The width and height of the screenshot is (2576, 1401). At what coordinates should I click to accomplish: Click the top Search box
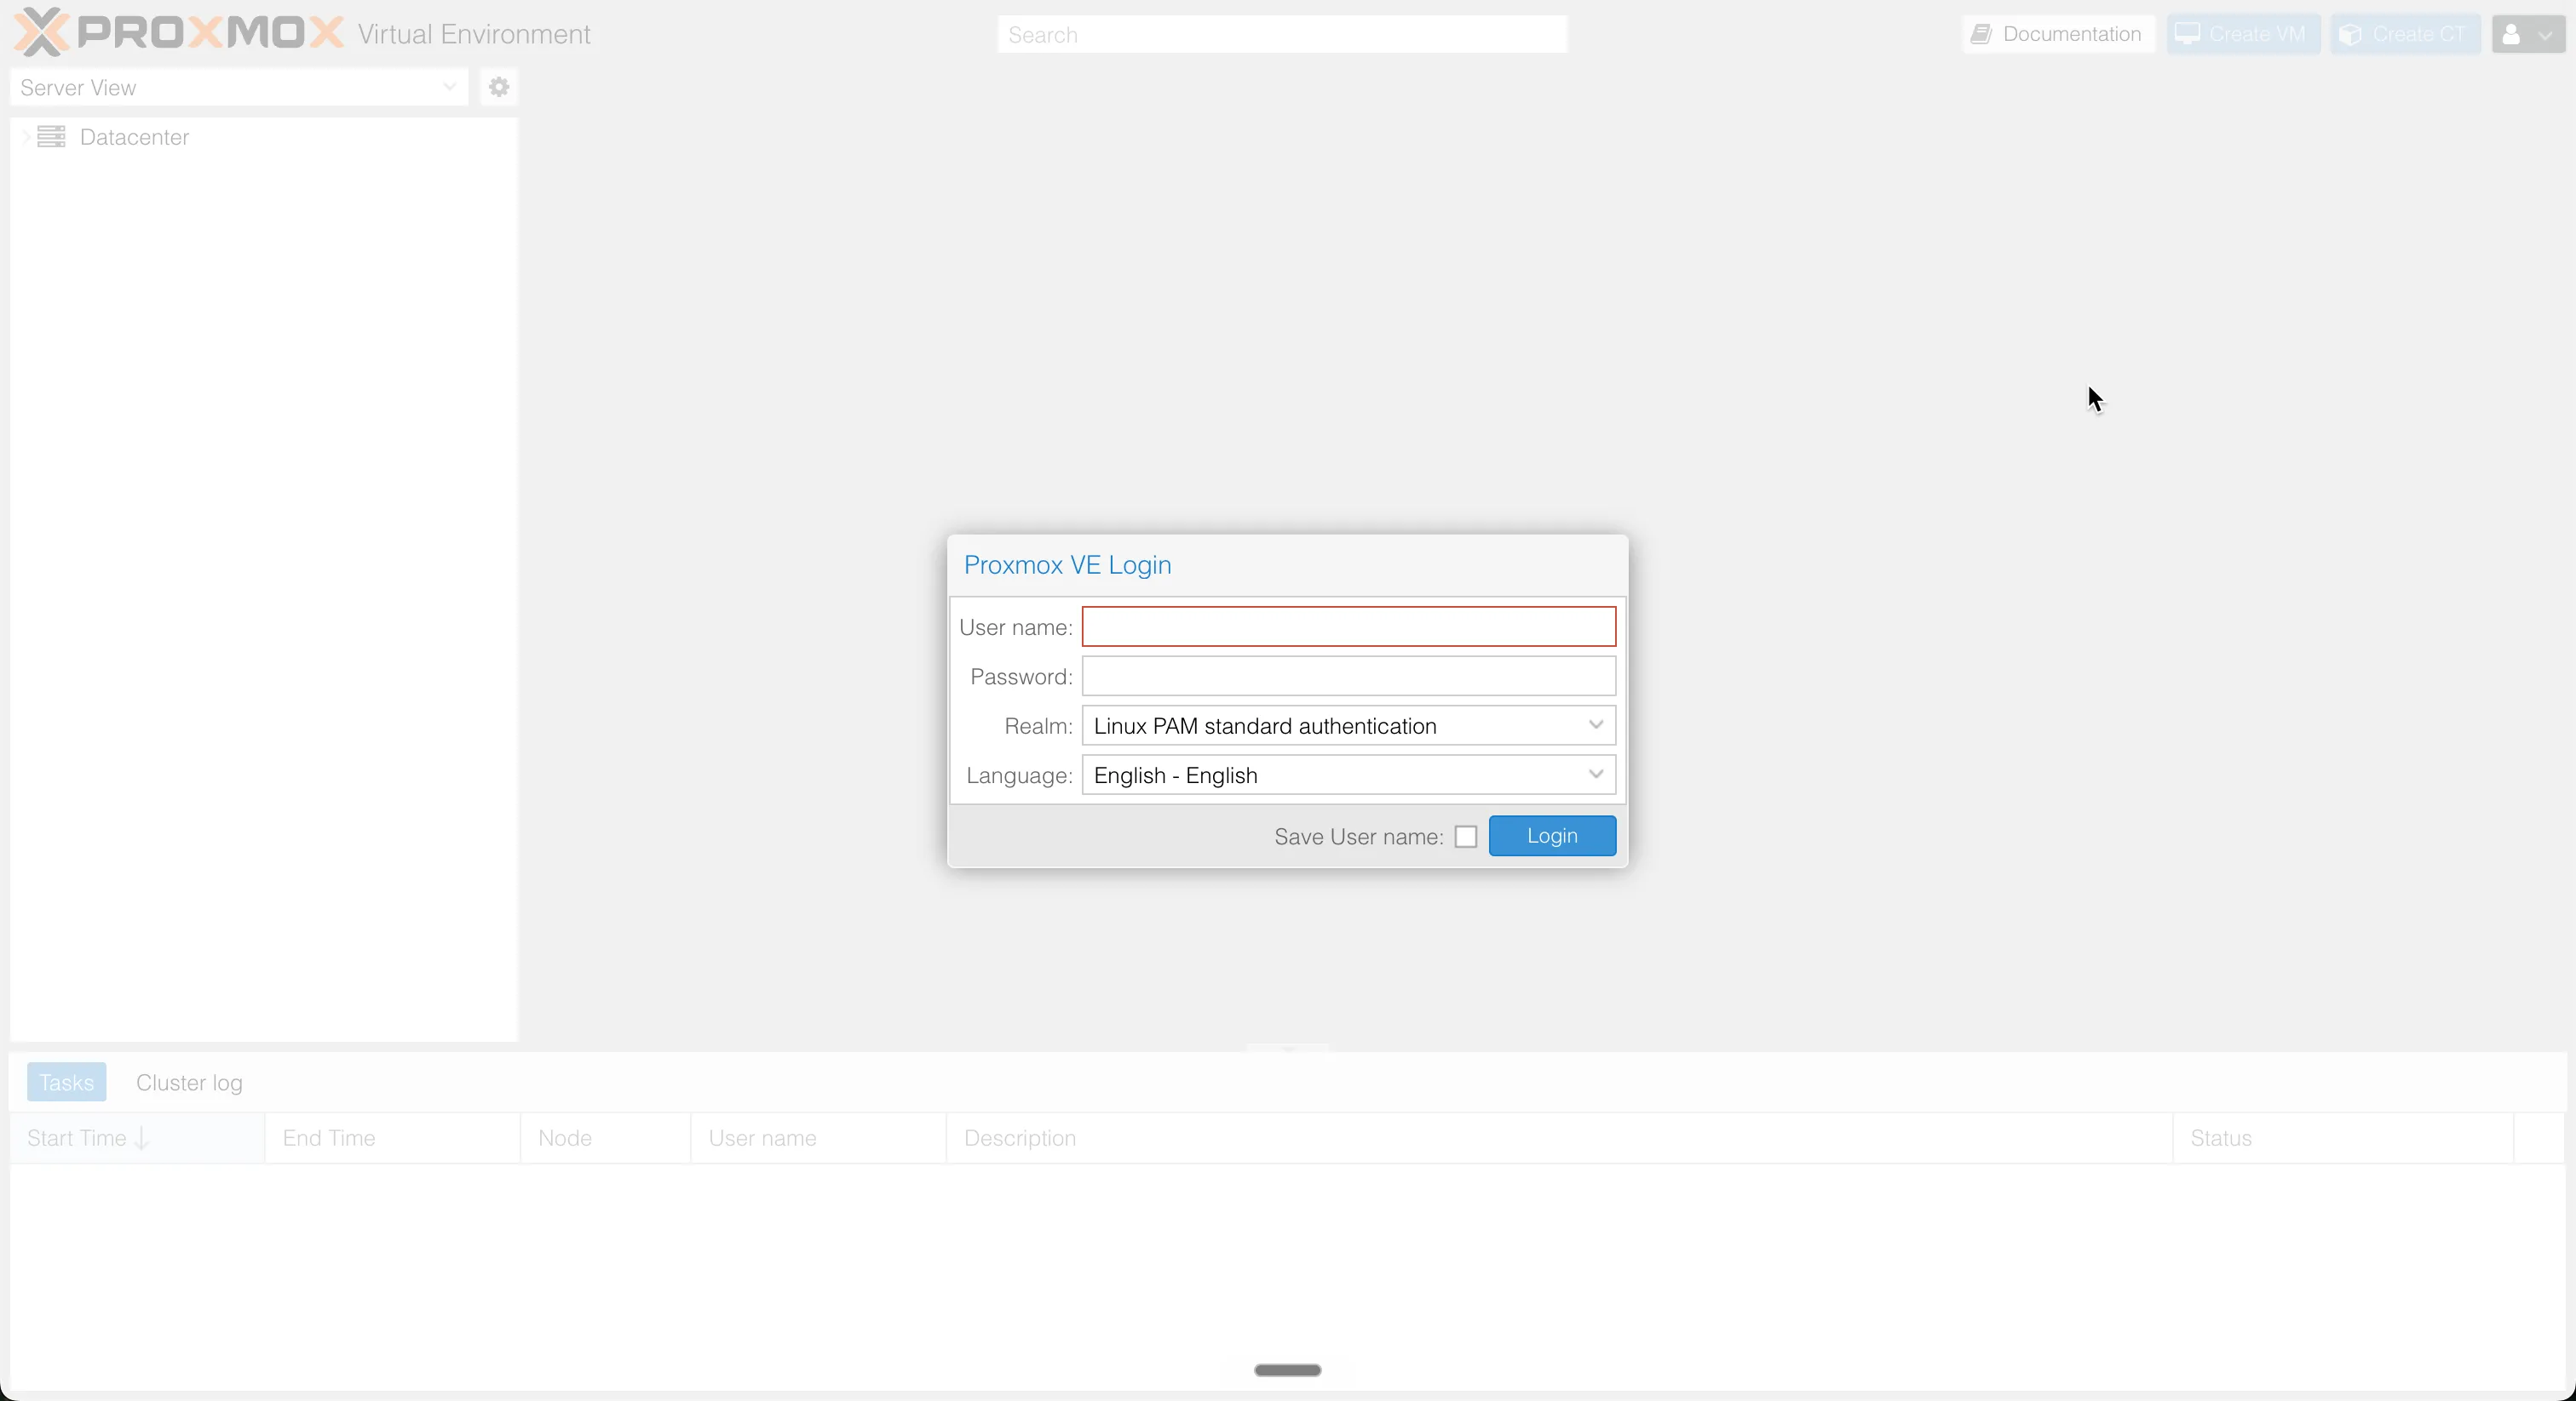(x=1282, y=34)
